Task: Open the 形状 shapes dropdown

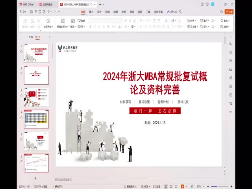Action: click(x=191, y=21)
